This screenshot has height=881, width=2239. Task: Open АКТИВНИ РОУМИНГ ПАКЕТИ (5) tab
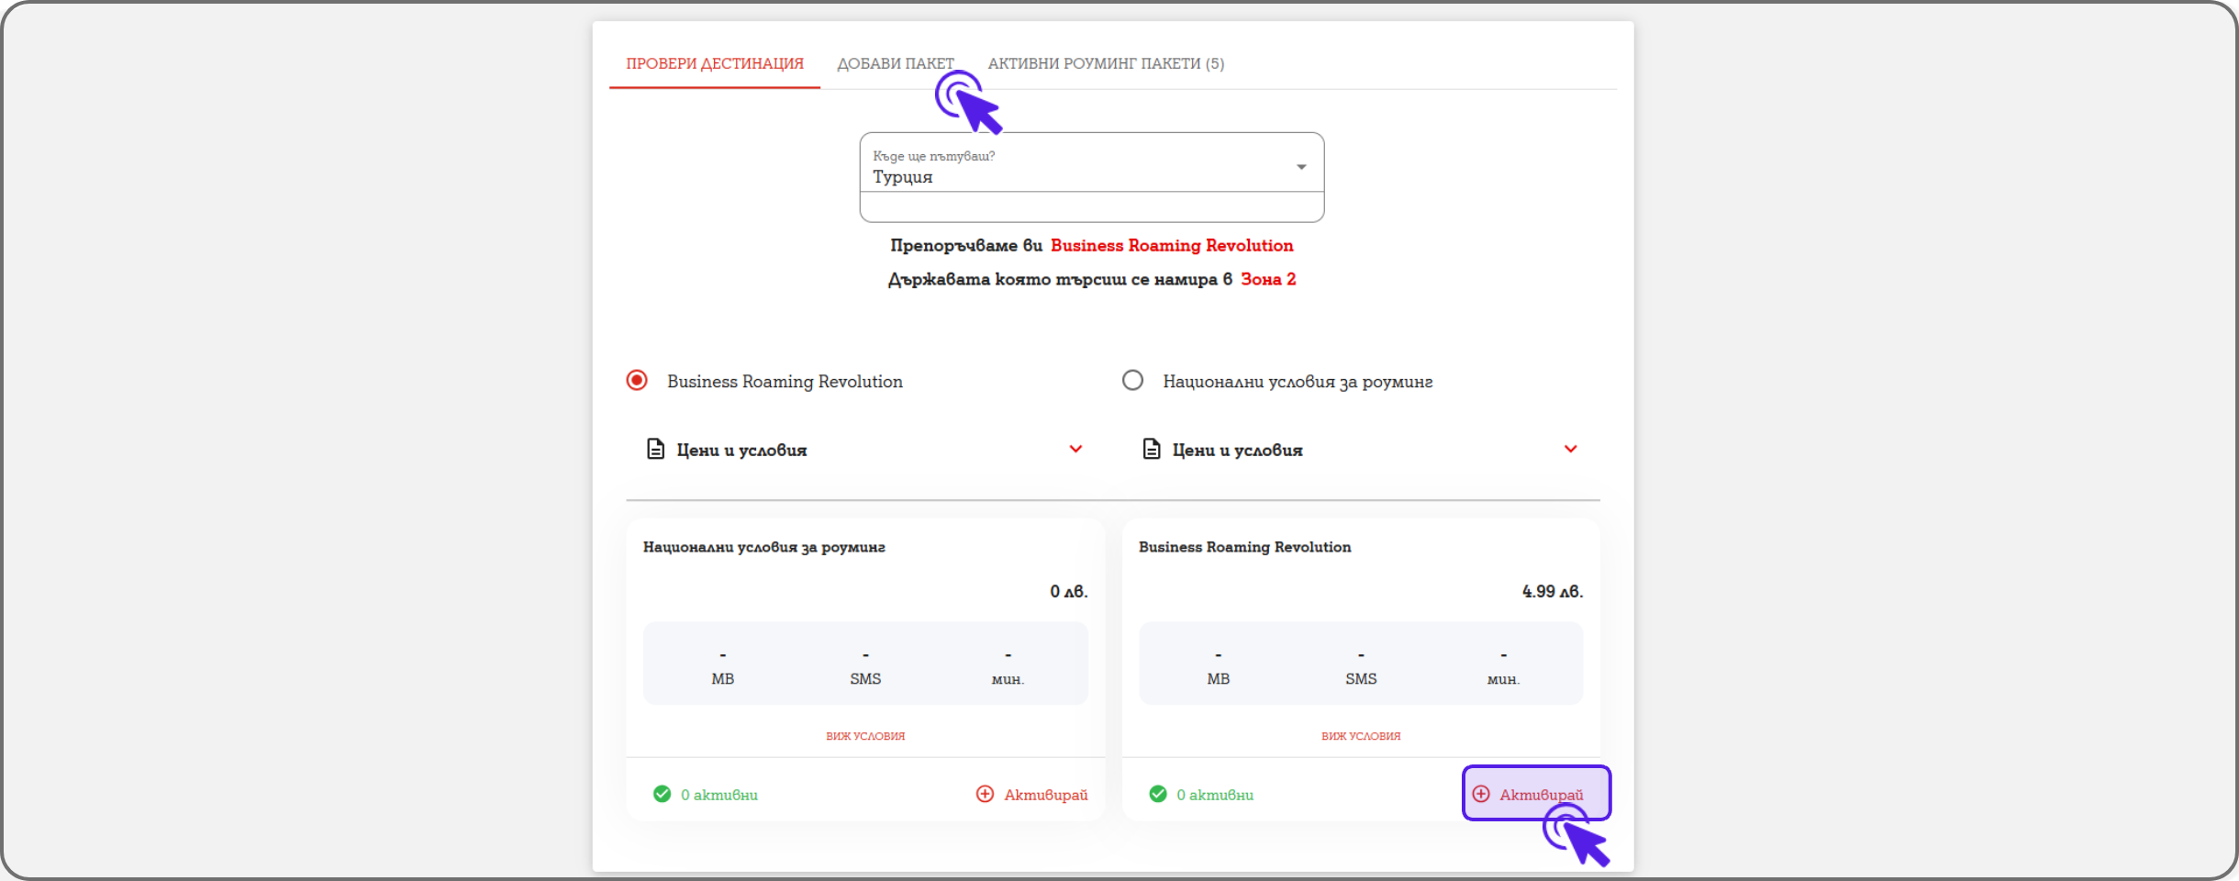(1106, 63)
